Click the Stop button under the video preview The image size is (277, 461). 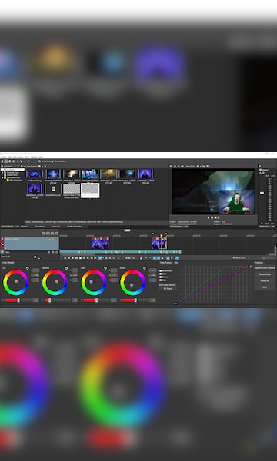point(215,217)
